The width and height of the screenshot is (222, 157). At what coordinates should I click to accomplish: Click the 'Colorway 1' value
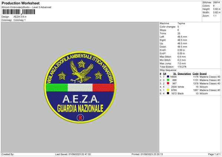[20, 20]
